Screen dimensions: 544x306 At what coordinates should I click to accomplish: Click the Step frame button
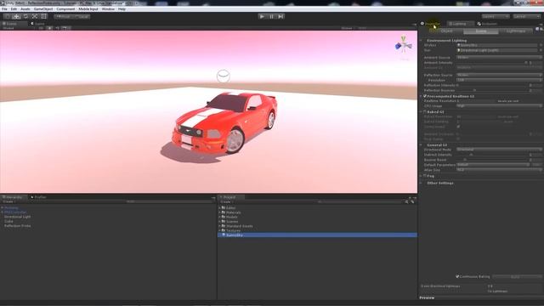point(280,16)
